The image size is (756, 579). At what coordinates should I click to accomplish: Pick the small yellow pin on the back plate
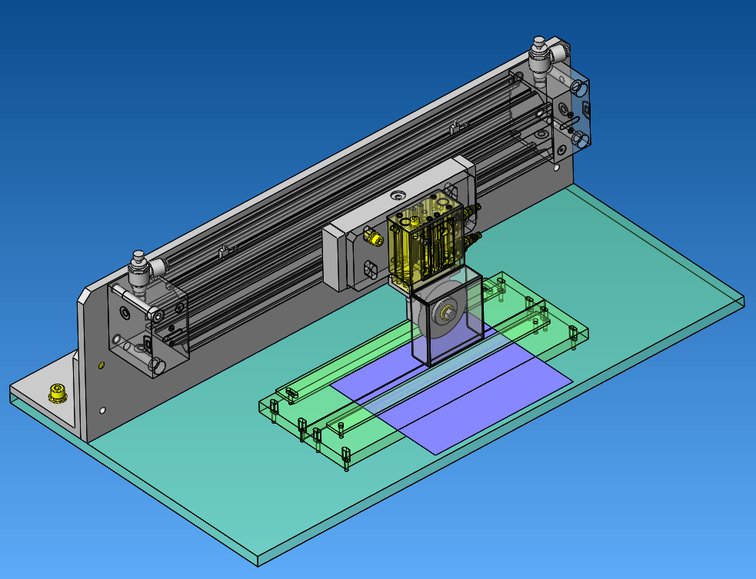click(101, 365)
